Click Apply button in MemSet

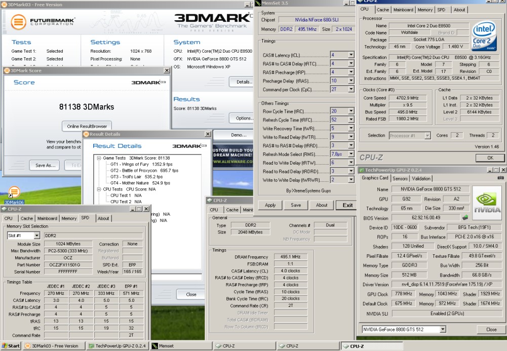[270, 205]
